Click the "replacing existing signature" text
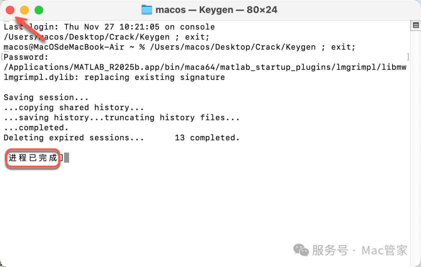421x267 pixels. coord(154,77)
